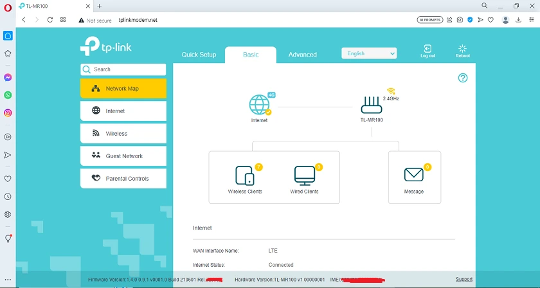This screenshot has height=288, width=540.
Task: Reload the page with refresh icon
Action: click(x=50, y=20)
